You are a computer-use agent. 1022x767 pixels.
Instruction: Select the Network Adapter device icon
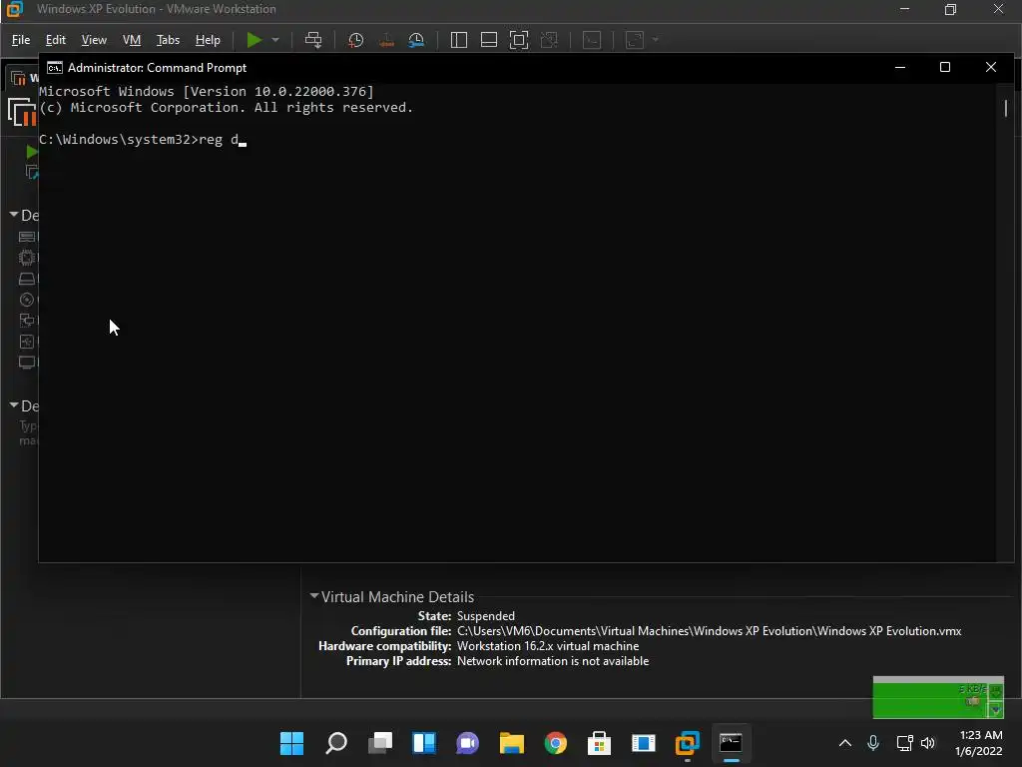point(27,321)
